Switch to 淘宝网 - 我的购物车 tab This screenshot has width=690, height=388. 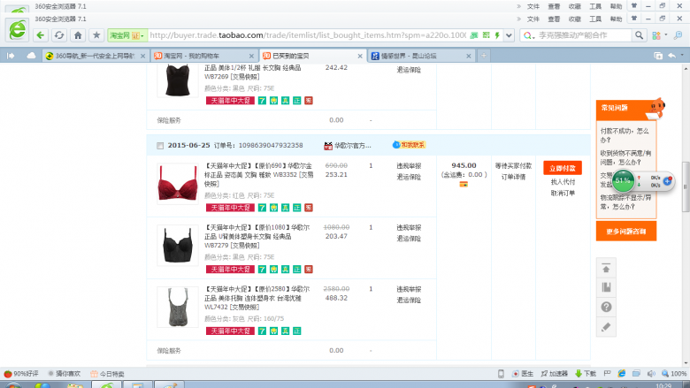[x=203, y=56]
